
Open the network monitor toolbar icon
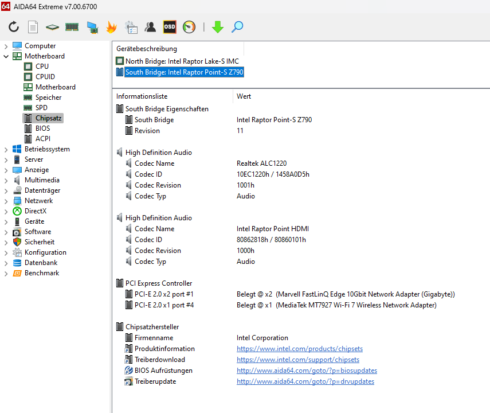click(92, 27)
